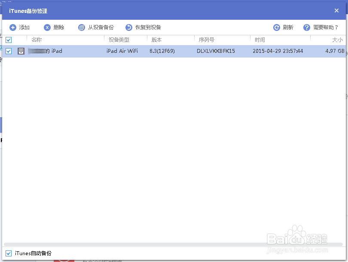This screenshot has height=262, width=348.
Task: Click the 需要帮助 question mark icon
Action: 306,27
